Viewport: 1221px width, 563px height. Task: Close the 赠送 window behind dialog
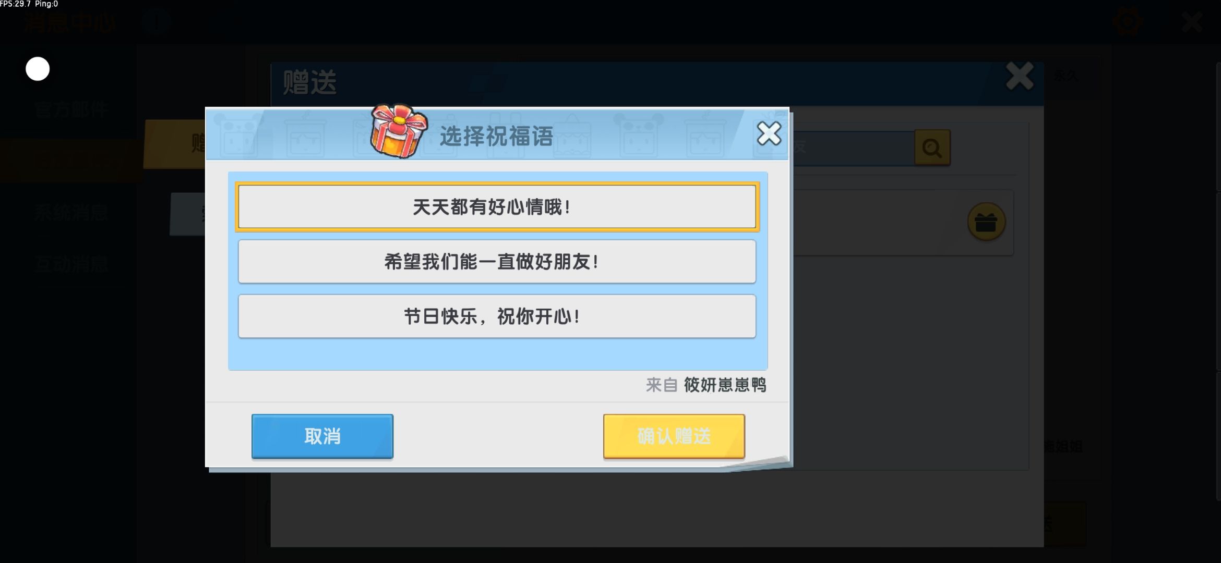click(1020, 76)
